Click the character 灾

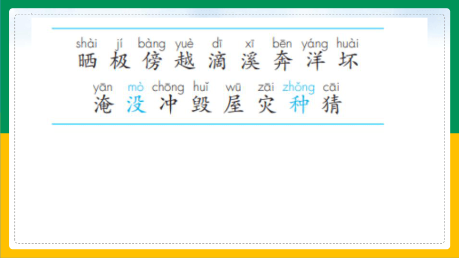pos(266,104)
